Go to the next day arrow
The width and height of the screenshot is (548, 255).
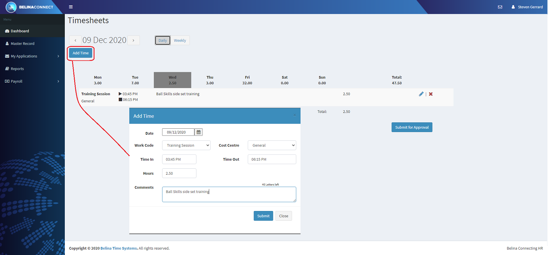pos(133,40)
